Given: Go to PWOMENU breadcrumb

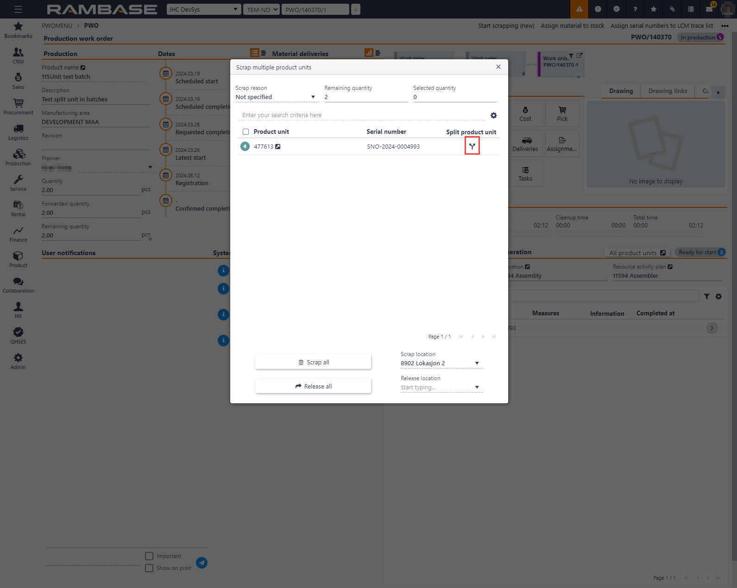Looking at the screenshot, I should pos(57,25).
